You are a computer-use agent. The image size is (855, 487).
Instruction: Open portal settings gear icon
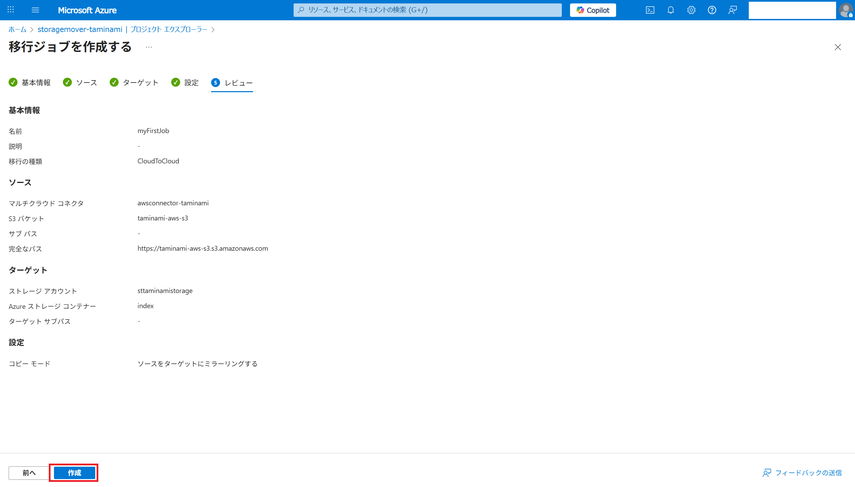(x=691, y=10)
